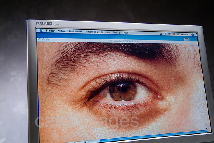
Task: Click the disk icon on the desktop
Action: pyautogui.click(x=187, y=39)
